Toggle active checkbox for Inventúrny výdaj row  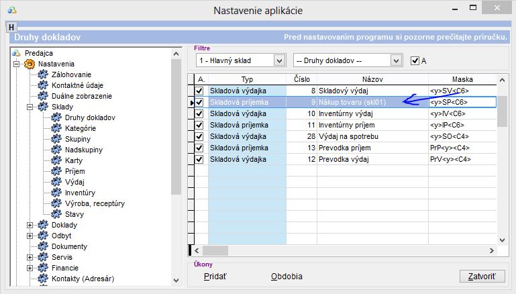[199, 113]
